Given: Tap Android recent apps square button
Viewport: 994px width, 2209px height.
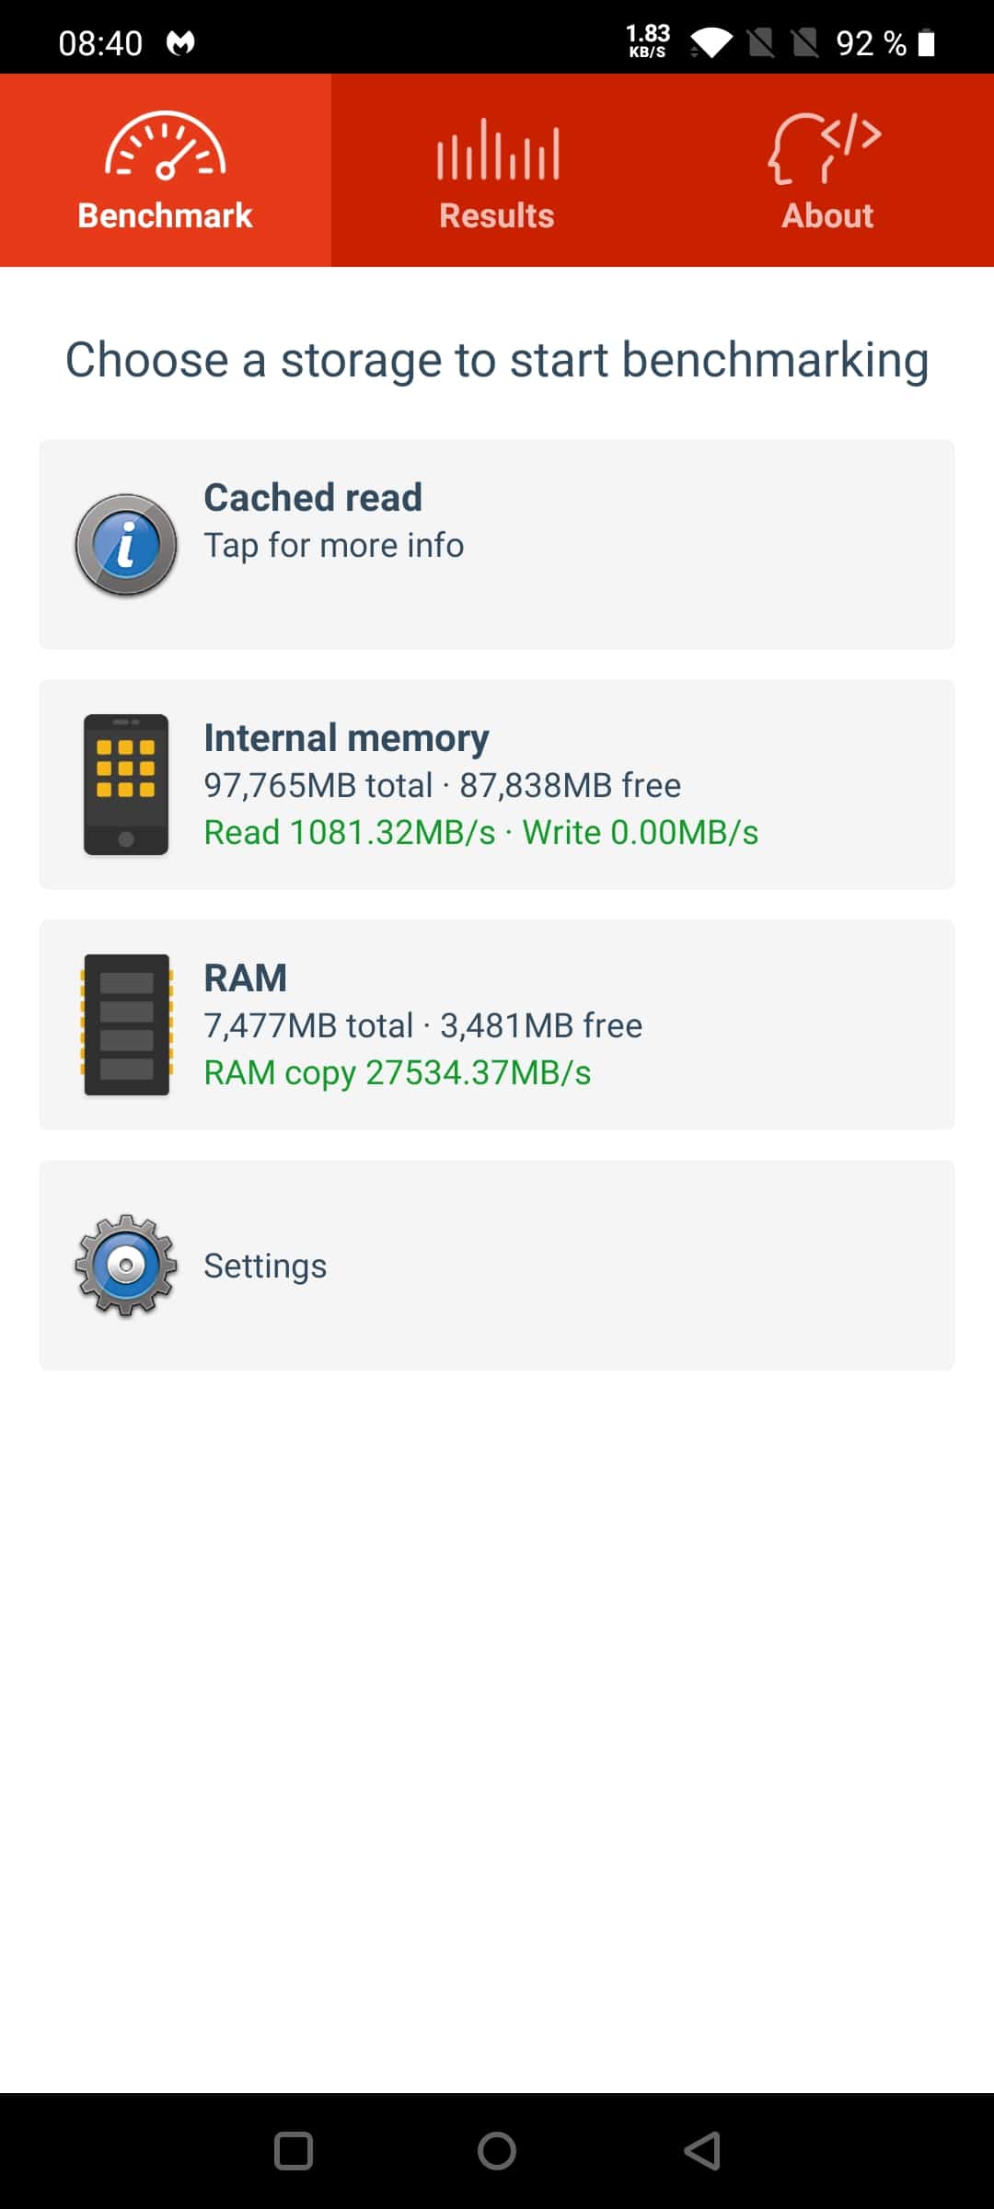Looking at the screenshot, I should tap(294, 2151).
